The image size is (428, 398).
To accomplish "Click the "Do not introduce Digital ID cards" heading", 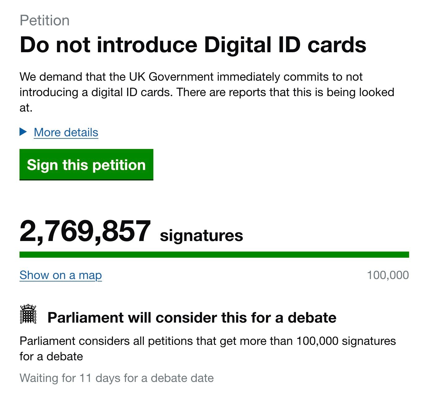I will click(193, 45).
